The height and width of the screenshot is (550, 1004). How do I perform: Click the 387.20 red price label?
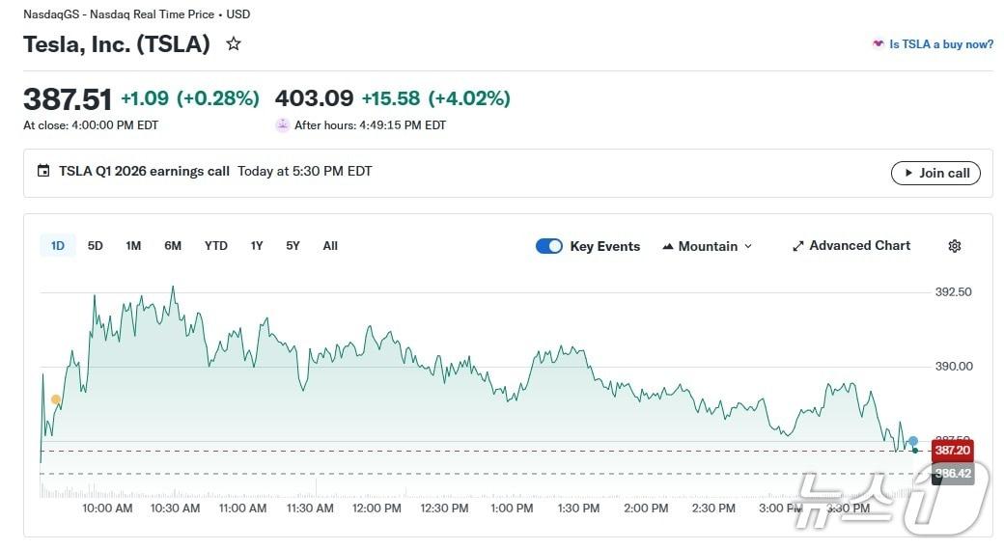pyautogui.click(x=952, y=451)
